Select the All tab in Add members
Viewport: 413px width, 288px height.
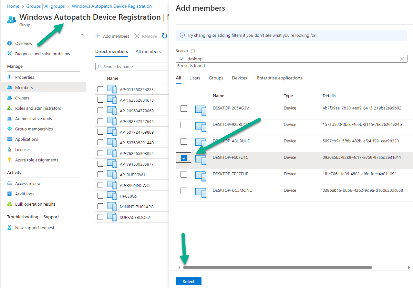pos(179,78)
